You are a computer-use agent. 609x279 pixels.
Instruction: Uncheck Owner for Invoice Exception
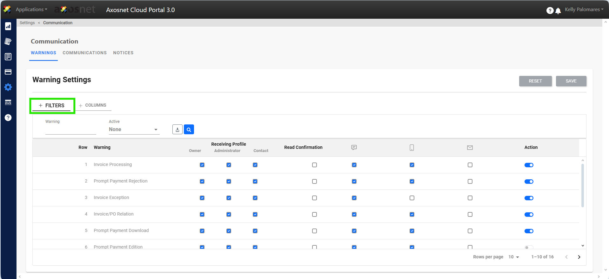202,198
